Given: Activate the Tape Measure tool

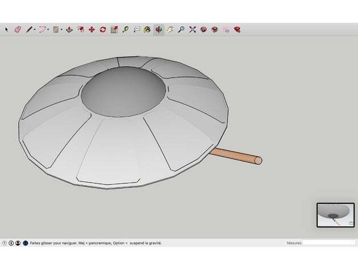Looking at the screenshot, I should click(x=125, y=29).
